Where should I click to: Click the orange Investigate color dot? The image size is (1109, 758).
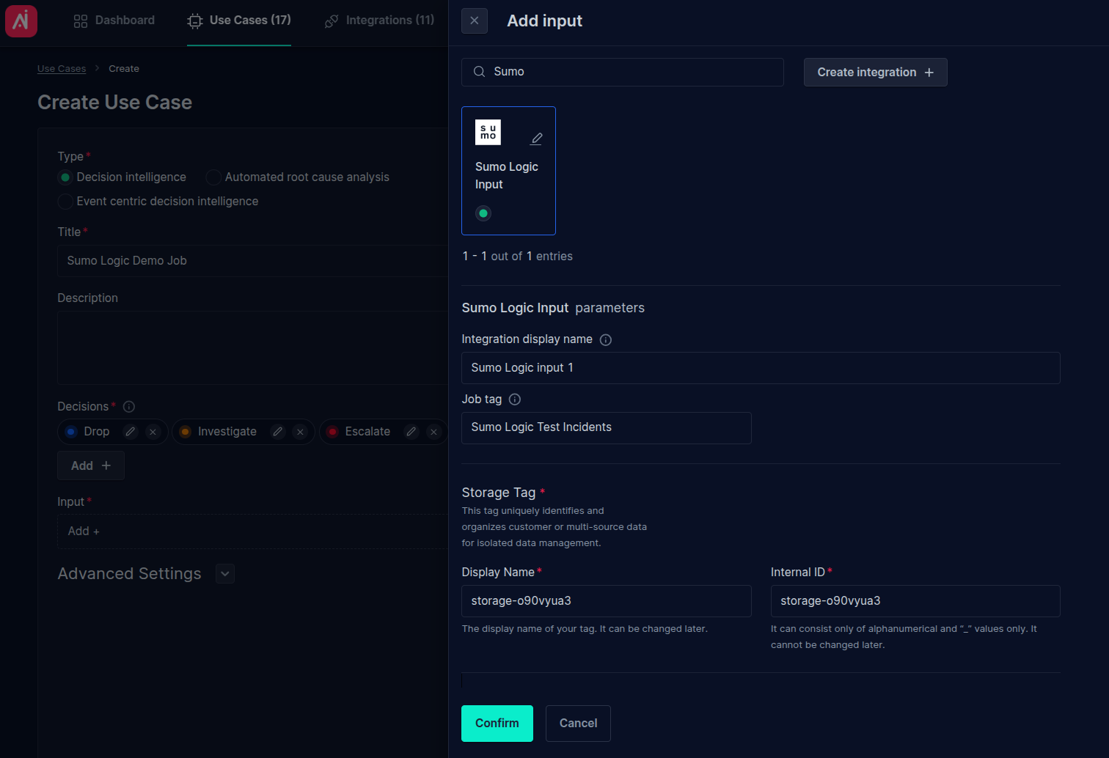point(186,432)
